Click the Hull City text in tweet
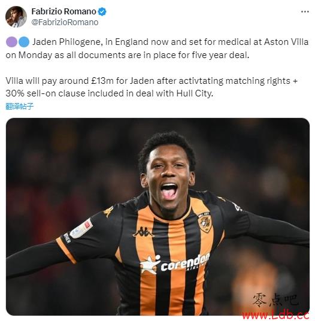Screen dimensions: 315x321 (x=193, y=93)
